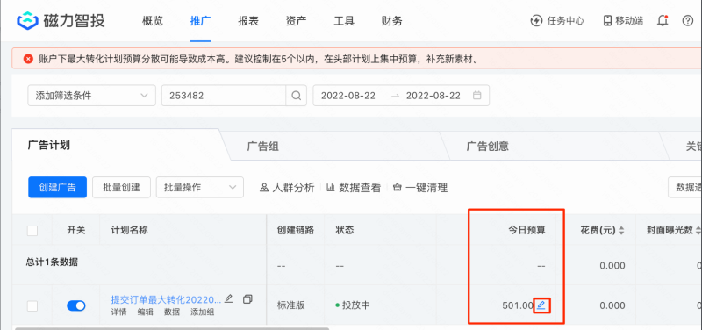The width and height of the screenshot is (702, 330).
Task: Click the search magnifier icon
Action: (297, 96)
